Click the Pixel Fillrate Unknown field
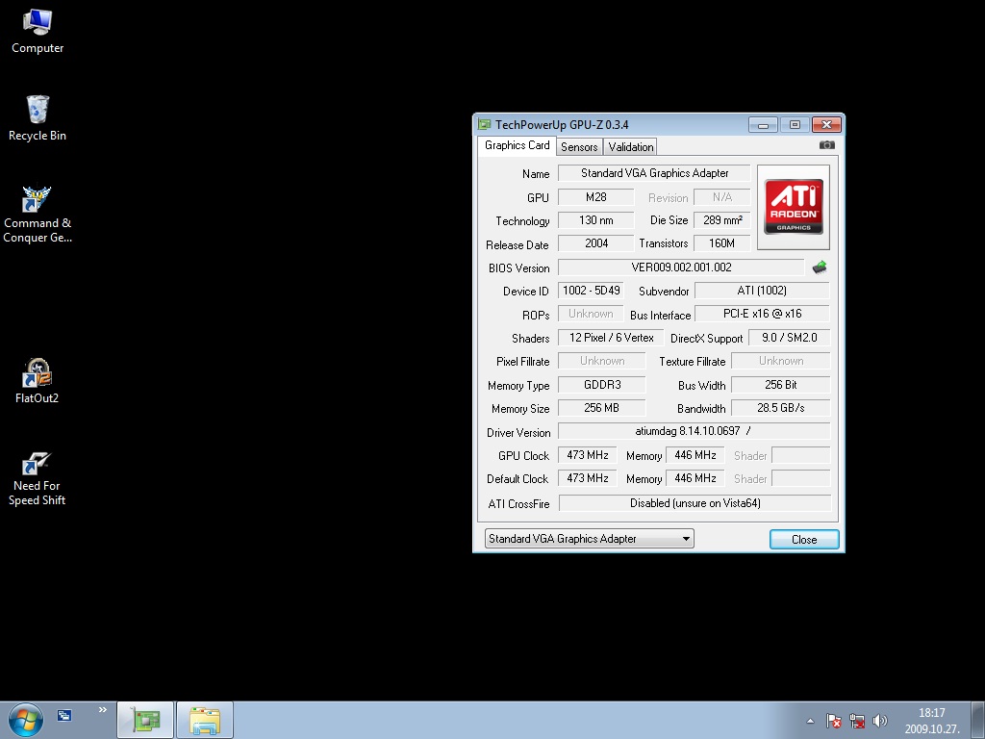The image size is (985, 739). coord(602,361)
